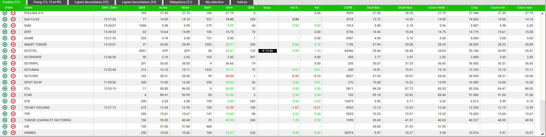Click red minus icon for UNIMED
The height and width of the screenshot is (137, 546).
tap(13, 133)
